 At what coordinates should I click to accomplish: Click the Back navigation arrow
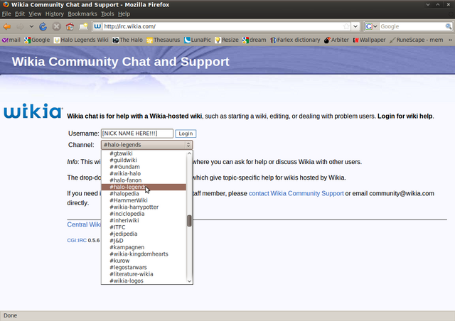pos(7,27)
